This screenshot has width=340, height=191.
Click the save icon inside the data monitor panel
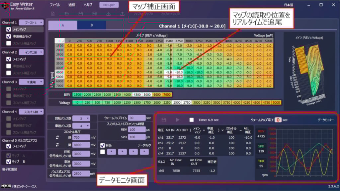[164, 119]
